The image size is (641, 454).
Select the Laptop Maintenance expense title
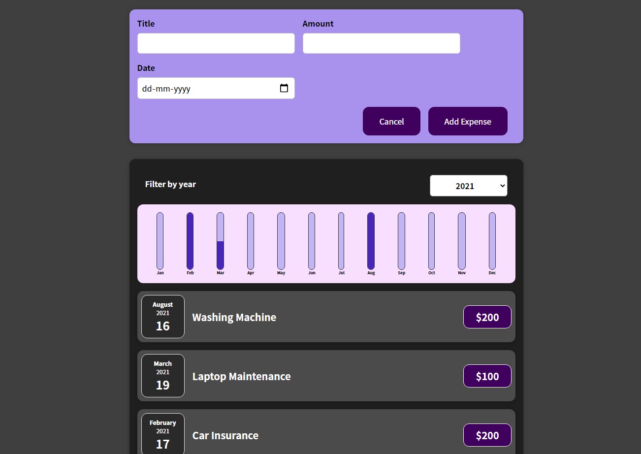point(242,376)
